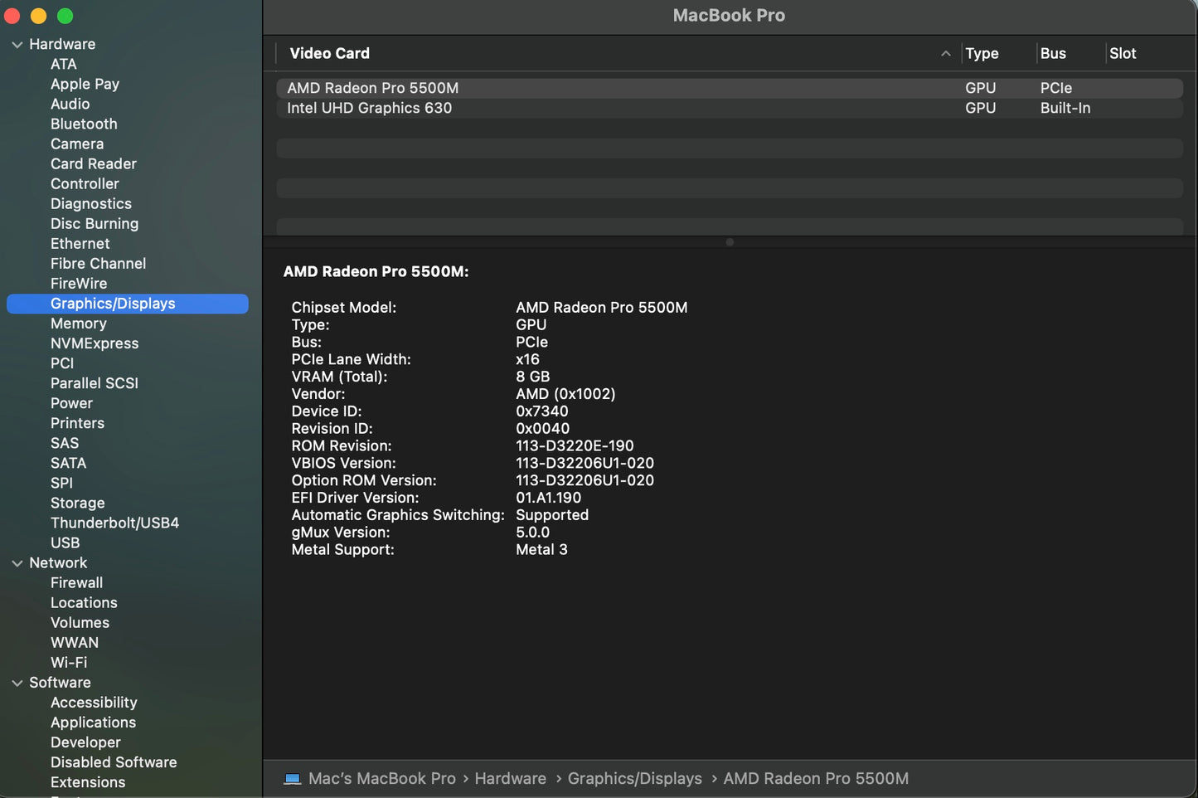Select the Firewall network item

[76, 583]
